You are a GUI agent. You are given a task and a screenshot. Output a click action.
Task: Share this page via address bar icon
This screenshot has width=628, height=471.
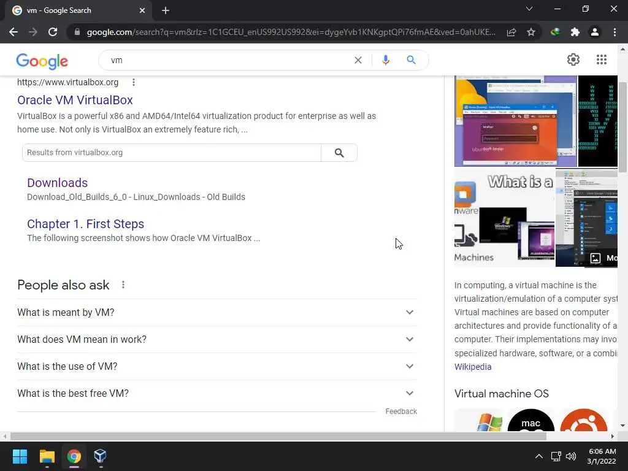tap(511, 32)
